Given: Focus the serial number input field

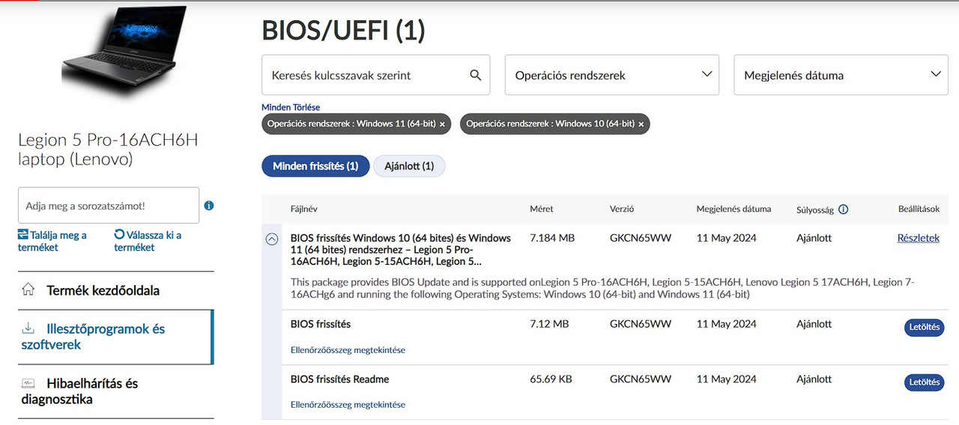Looking at the screenshot, I should [x=109, y=205].
